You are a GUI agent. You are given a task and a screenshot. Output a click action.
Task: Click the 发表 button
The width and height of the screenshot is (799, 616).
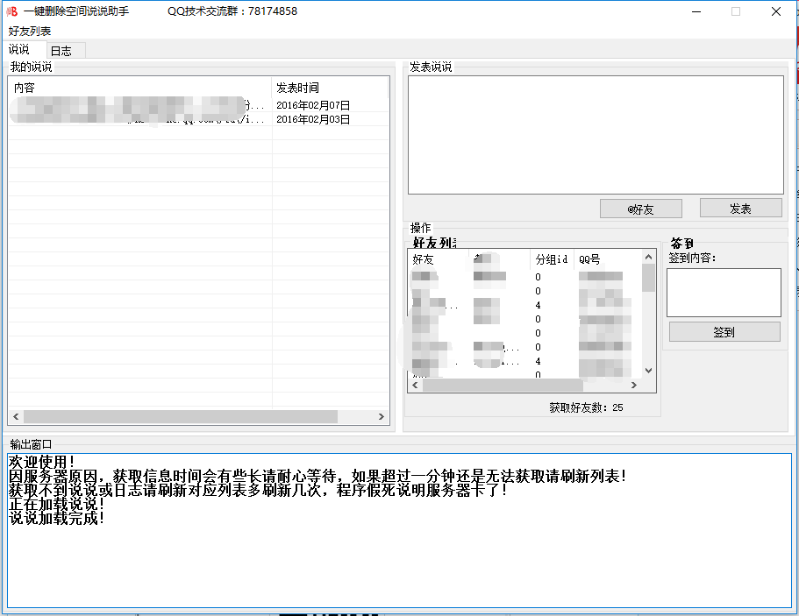(740, 209)
